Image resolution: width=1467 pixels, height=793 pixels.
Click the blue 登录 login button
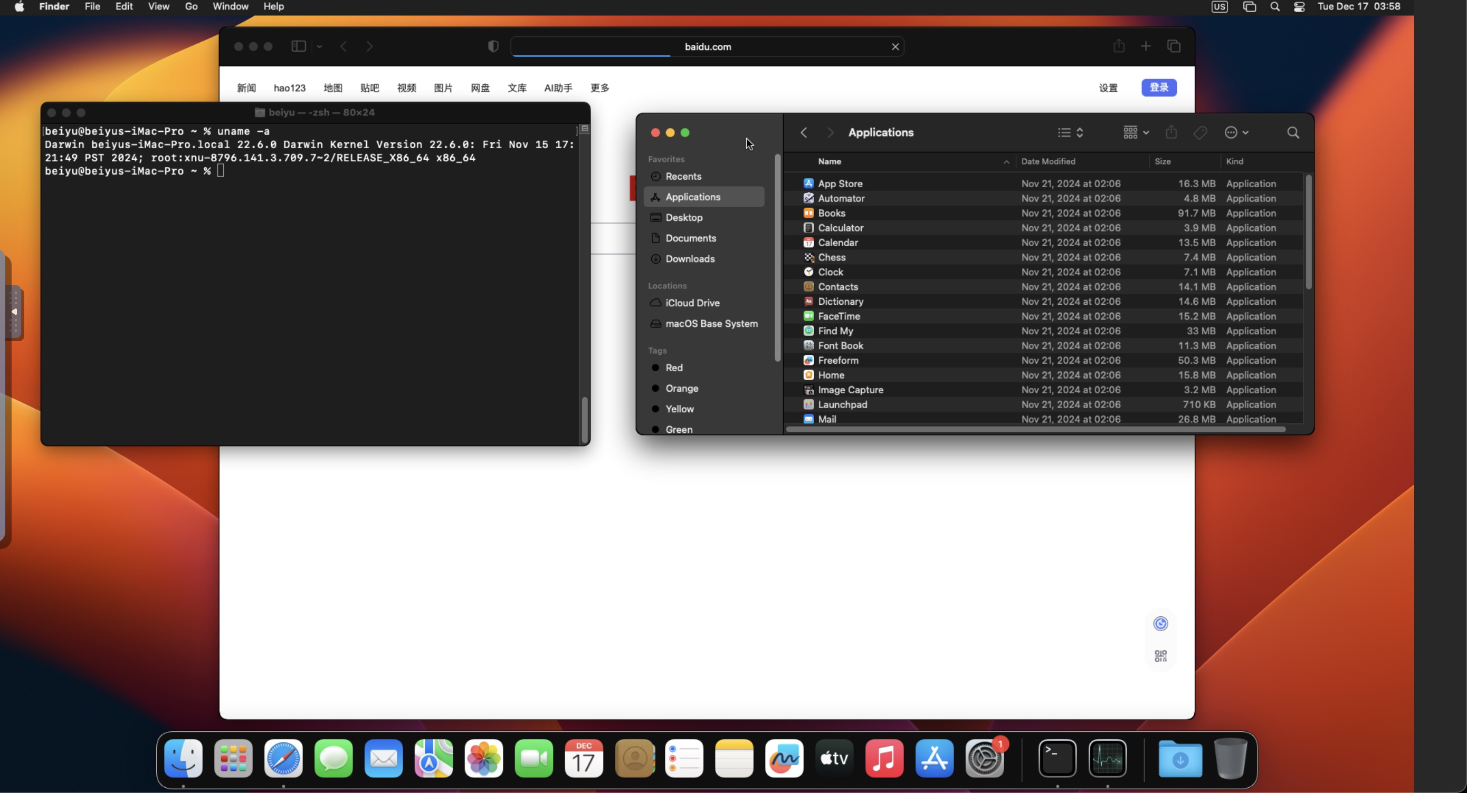click(x=1159, y=88)
